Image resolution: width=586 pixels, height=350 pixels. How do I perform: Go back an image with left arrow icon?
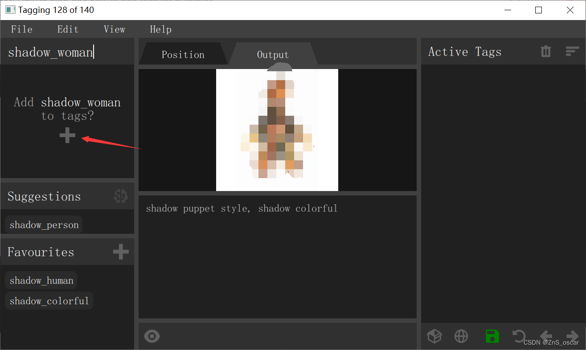click(545, 336)
